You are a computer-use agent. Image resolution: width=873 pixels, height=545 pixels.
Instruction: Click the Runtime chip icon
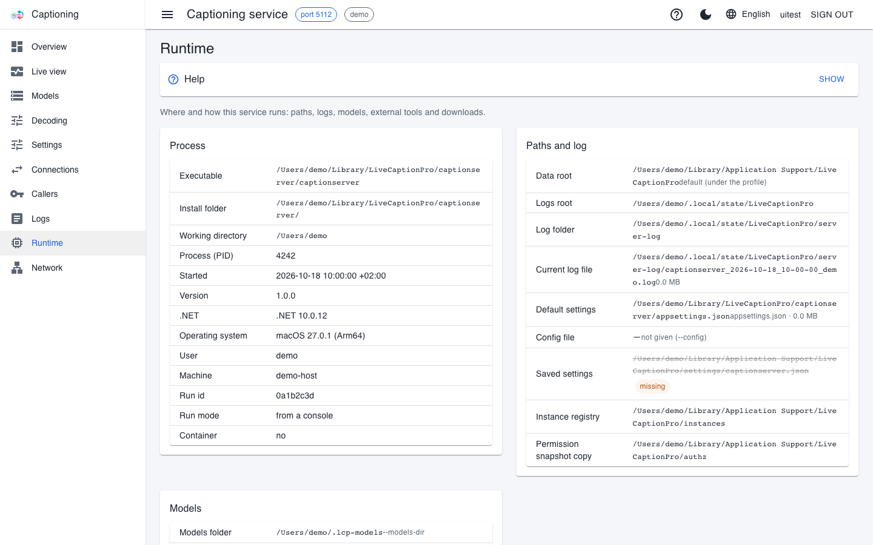[x=17, y=243]
